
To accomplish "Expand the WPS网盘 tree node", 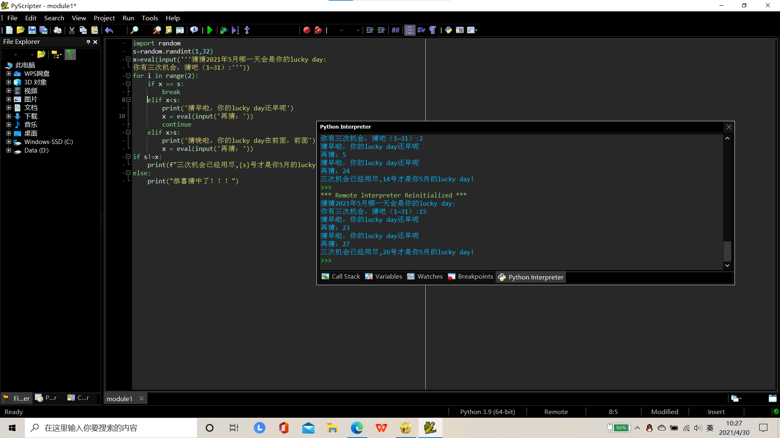I will click(x=9, y=74).
